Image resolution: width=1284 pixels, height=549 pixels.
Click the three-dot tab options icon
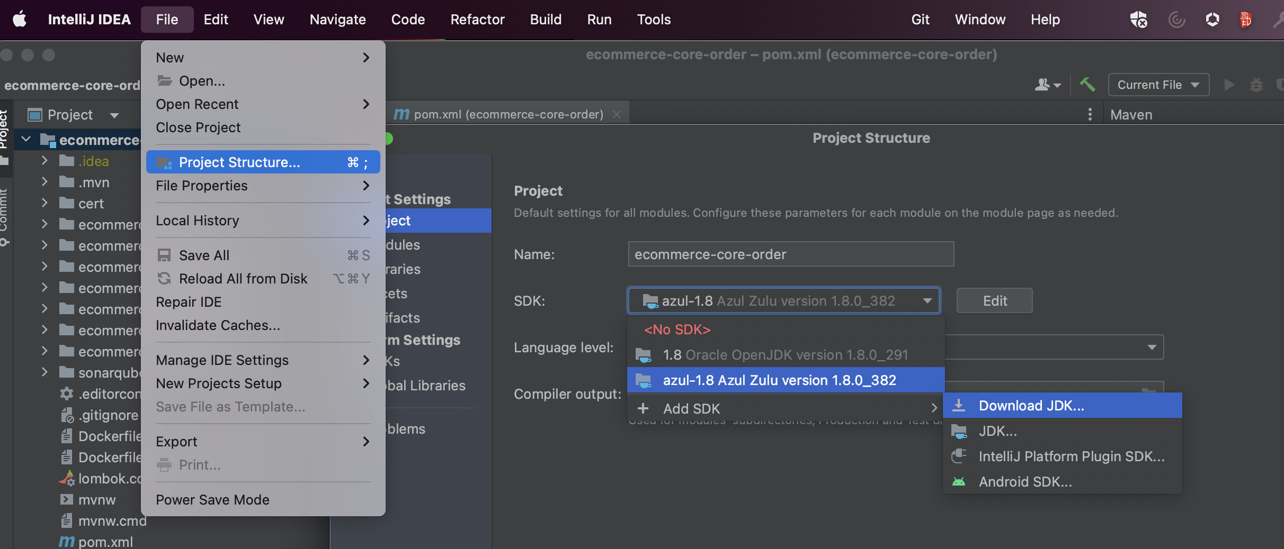[x=1090, y=114]
